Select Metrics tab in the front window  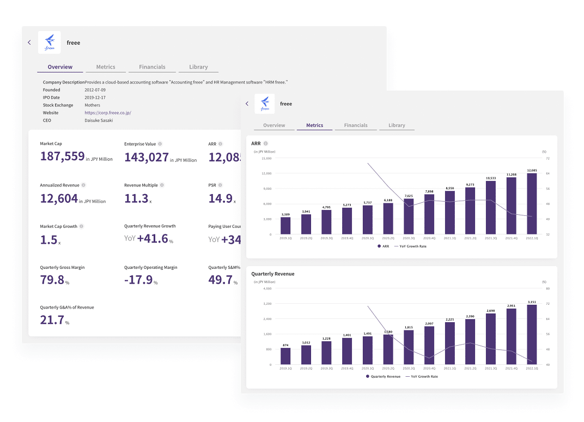tap(315, 125)
